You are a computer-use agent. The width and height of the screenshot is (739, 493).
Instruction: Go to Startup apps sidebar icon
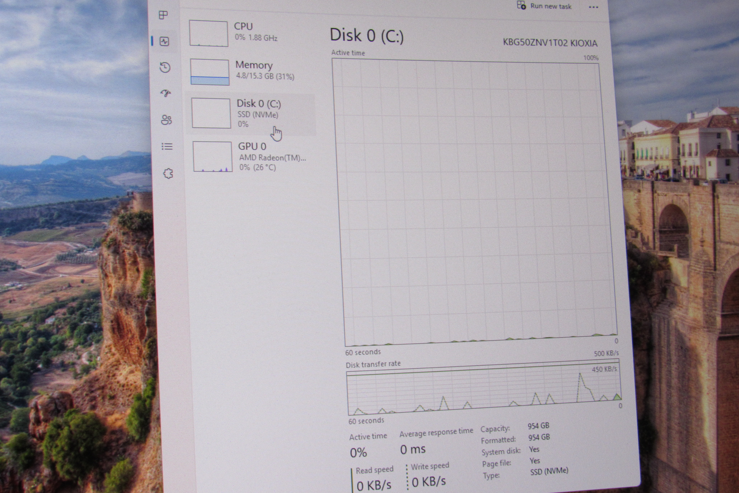pos(166,94)
